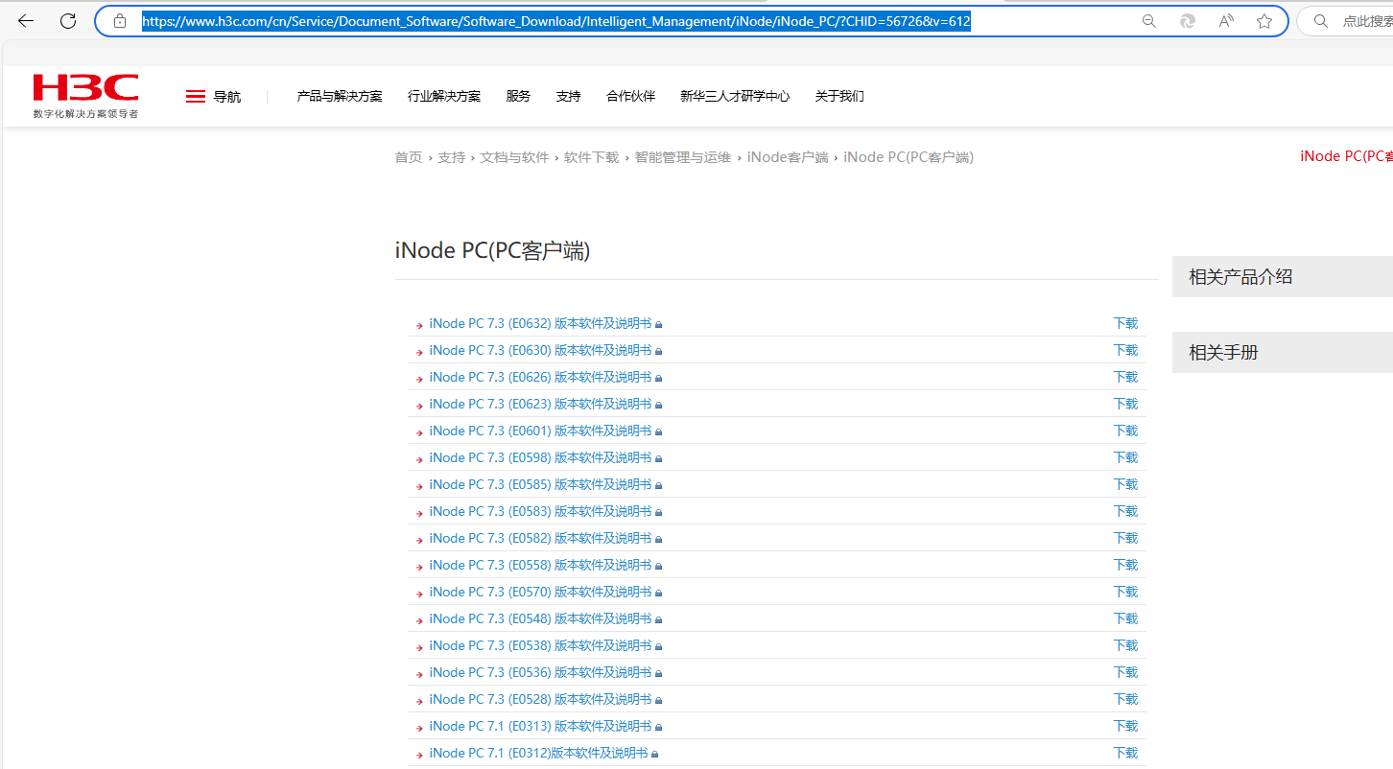Click 下载 for the E0585 version

[x=1125, y=485]
